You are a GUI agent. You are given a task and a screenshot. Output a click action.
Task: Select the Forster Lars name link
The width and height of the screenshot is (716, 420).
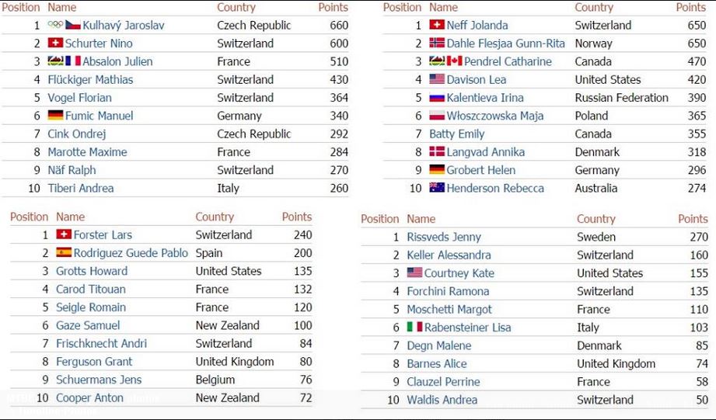pos(103,235)
